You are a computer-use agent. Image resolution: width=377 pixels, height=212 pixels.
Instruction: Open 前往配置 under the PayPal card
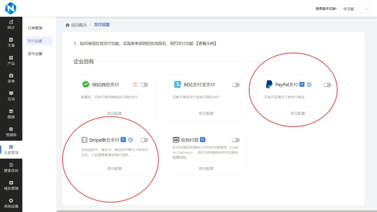click(298, 113)
